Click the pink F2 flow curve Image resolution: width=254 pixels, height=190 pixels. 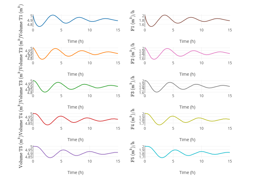[167, 49]
